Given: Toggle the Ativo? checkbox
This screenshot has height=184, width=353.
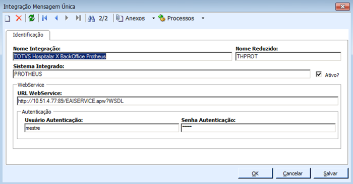Looking at the screenshot, I should [x=319, y=74].
